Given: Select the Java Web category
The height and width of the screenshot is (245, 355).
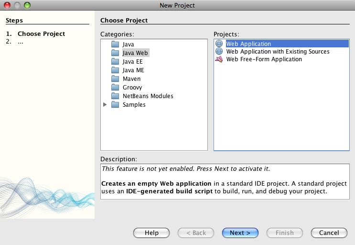Looking at the screenshot, I should coord(135,53).
